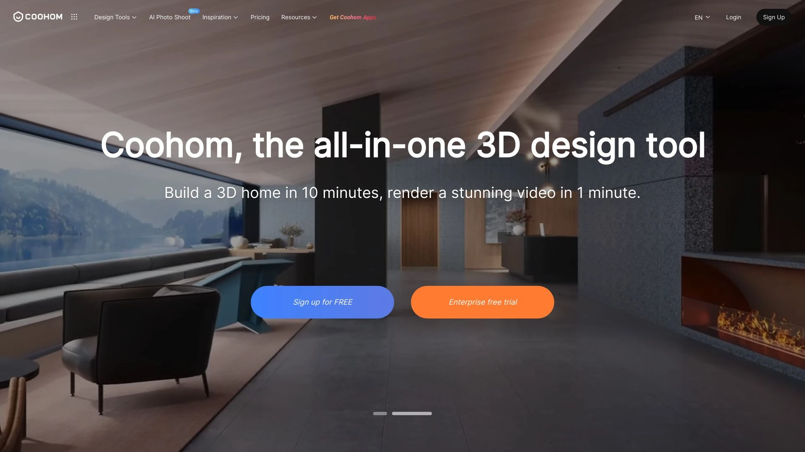Viewport: 805px width, 452px height.
Task: Click the first carousel dot indicator
Action: pos(380,413)
